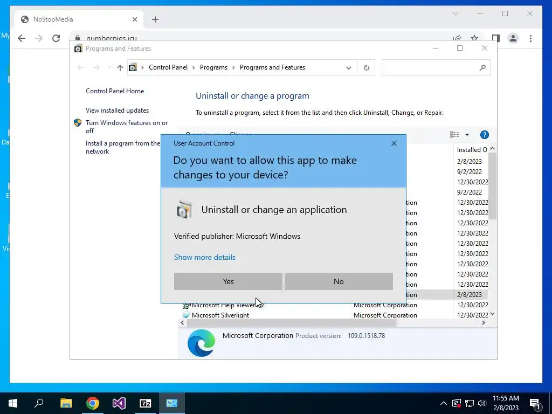Screen dimensions: 552x414
Task: Open recent locations dropdown in navigation
Action: click(109, 67)
